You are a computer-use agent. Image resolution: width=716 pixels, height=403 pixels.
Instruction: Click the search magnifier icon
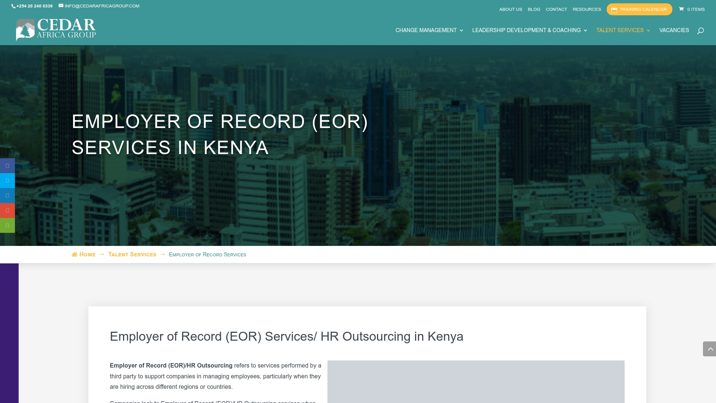point(701,31)
